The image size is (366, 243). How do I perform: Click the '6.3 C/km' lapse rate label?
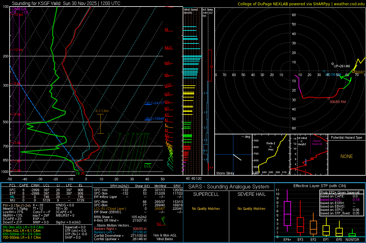(102, 111)
